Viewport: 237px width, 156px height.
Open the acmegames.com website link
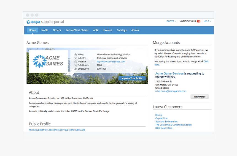[x=111, y=62]
